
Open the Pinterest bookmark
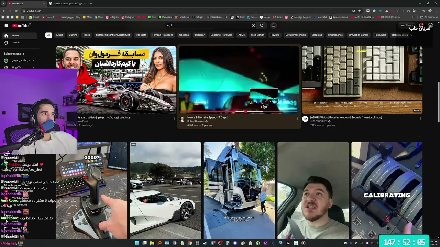[x=48, y=17]
